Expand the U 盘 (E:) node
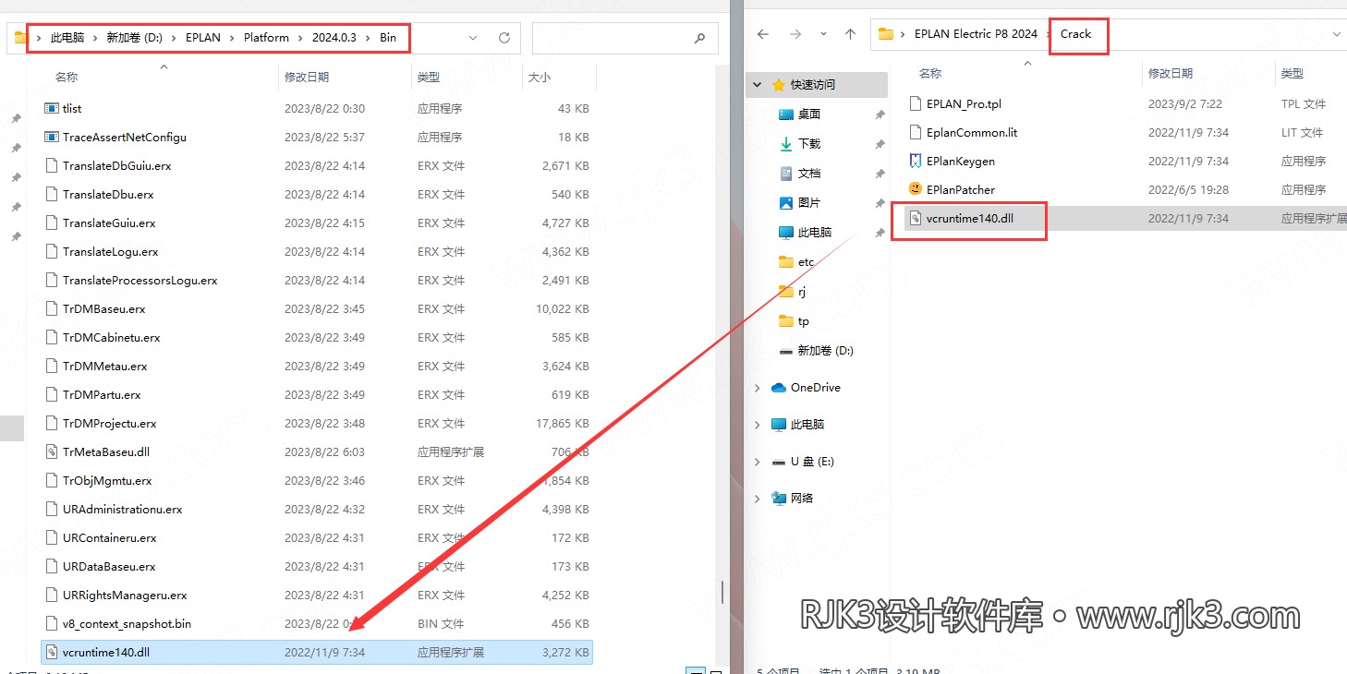This screenshot has height=674, width=1347. pyautogui.click(x=758, y=462)
